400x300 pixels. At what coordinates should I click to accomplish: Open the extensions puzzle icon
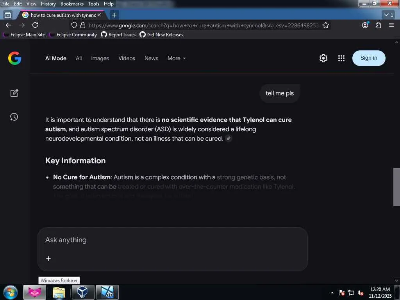coord(378,25)
